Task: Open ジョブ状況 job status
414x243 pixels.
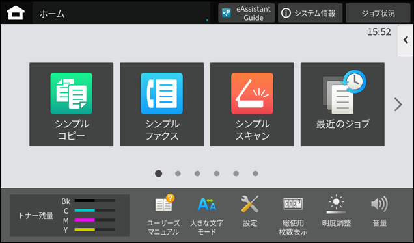Action: (x=378, y=13)
